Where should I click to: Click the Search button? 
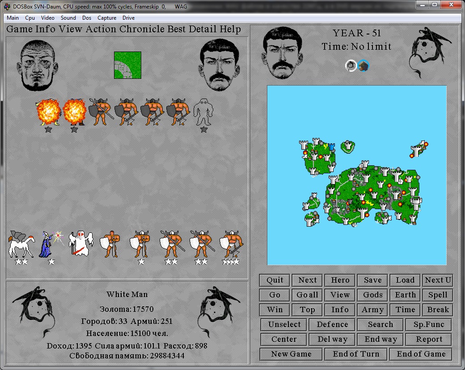tap(380, 324)
